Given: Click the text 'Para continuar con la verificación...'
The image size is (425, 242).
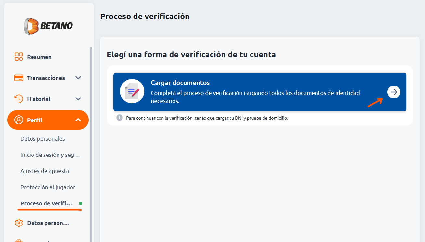Looking at the screenshot, I should pos(207,118).
